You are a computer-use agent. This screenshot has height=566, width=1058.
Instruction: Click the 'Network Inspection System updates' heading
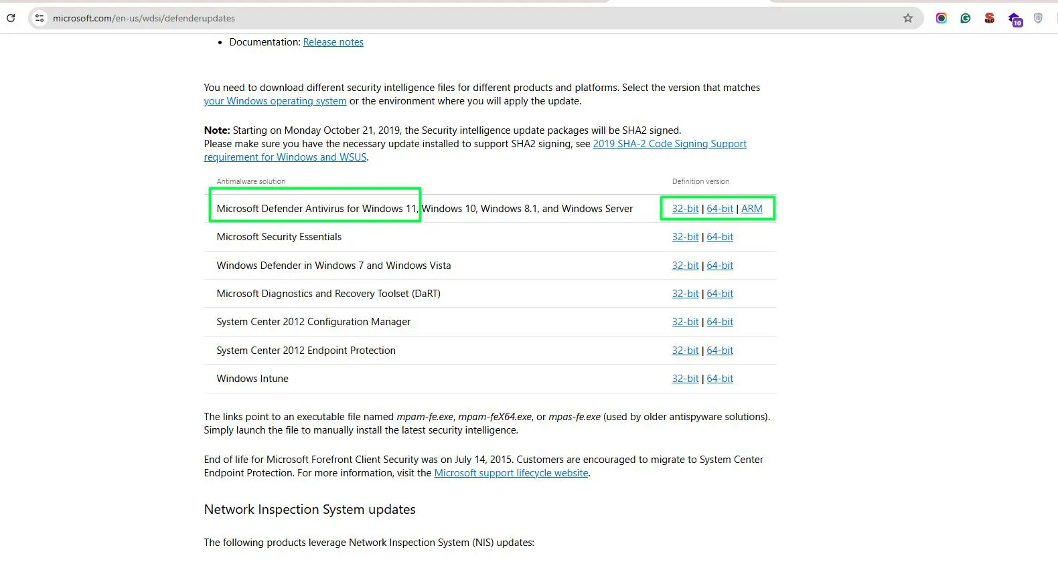tap(309, 509)
